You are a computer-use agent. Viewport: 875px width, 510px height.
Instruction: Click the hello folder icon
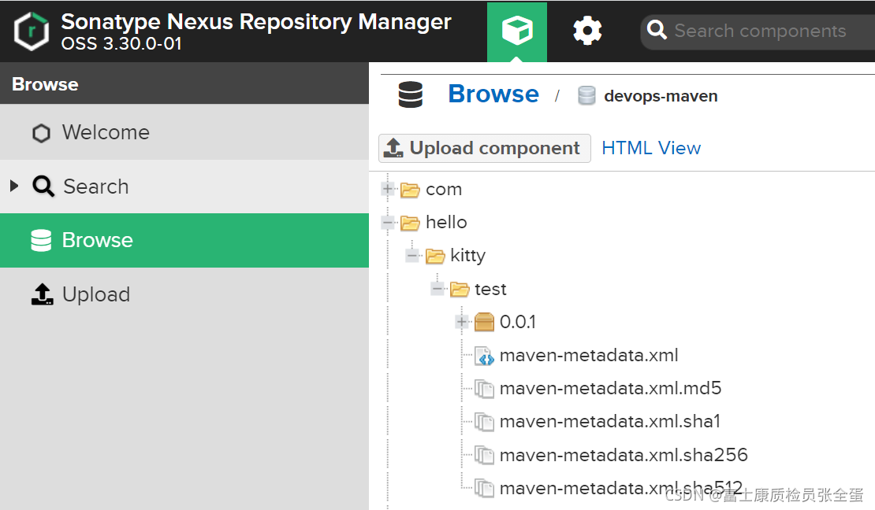410,223
